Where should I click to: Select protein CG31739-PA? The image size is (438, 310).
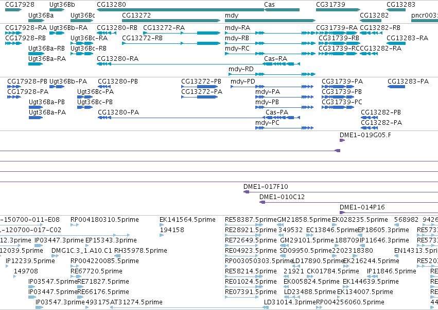[342, 81]
